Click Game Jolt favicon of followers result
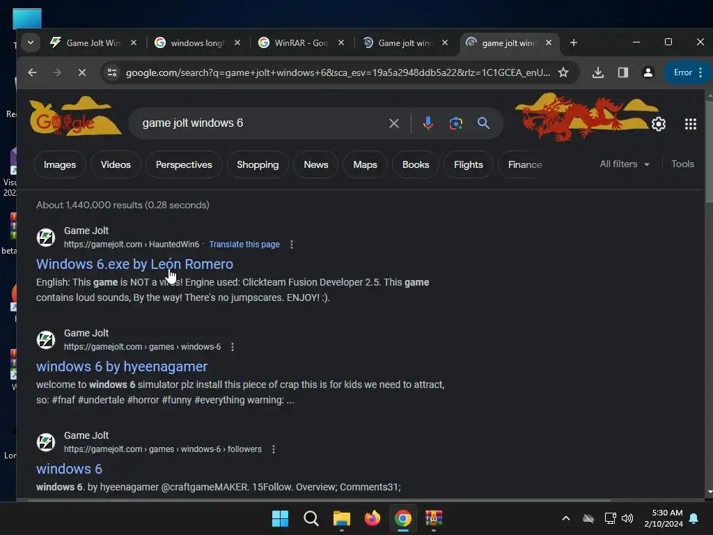Screen dimensions: 713x535 coord(46,442)
